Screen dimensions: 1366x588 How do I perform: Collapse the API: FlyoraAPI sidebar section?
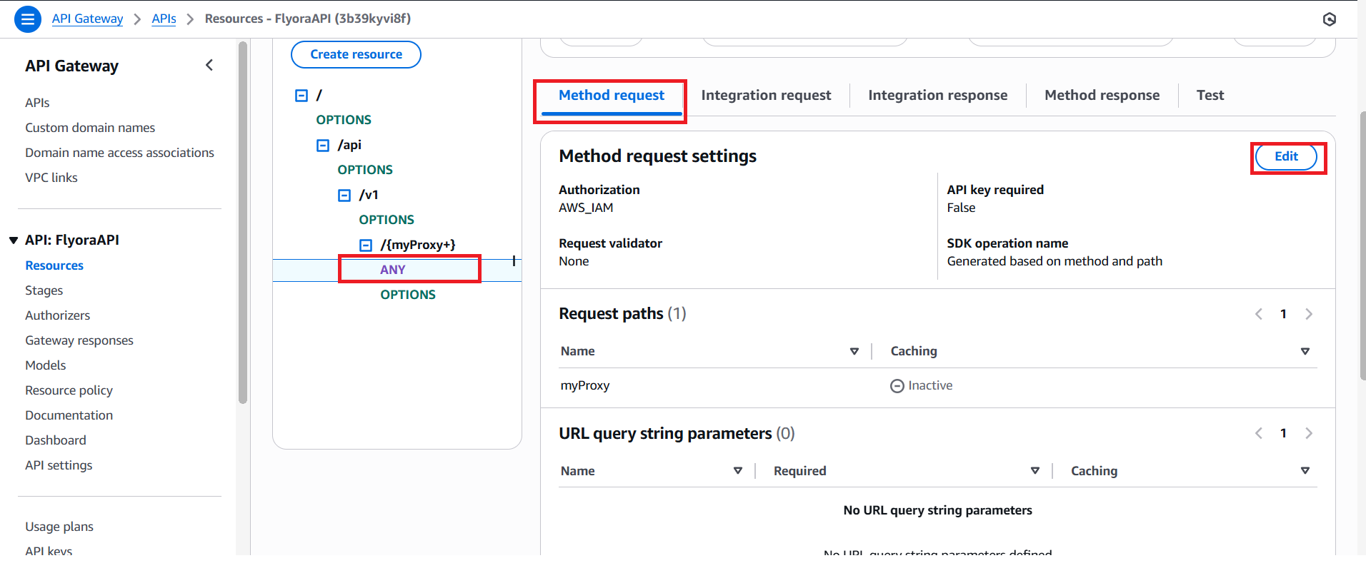[x=14, y=240]
